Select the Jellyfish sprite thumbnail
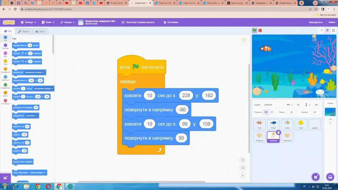 click(x=315, y=124)
